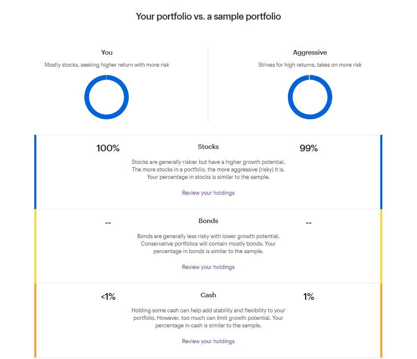Image resolution: width=417 pixels, height=359 pixels.
Task: Click the blue Stocks color bar on left
Action: (35, 172)
